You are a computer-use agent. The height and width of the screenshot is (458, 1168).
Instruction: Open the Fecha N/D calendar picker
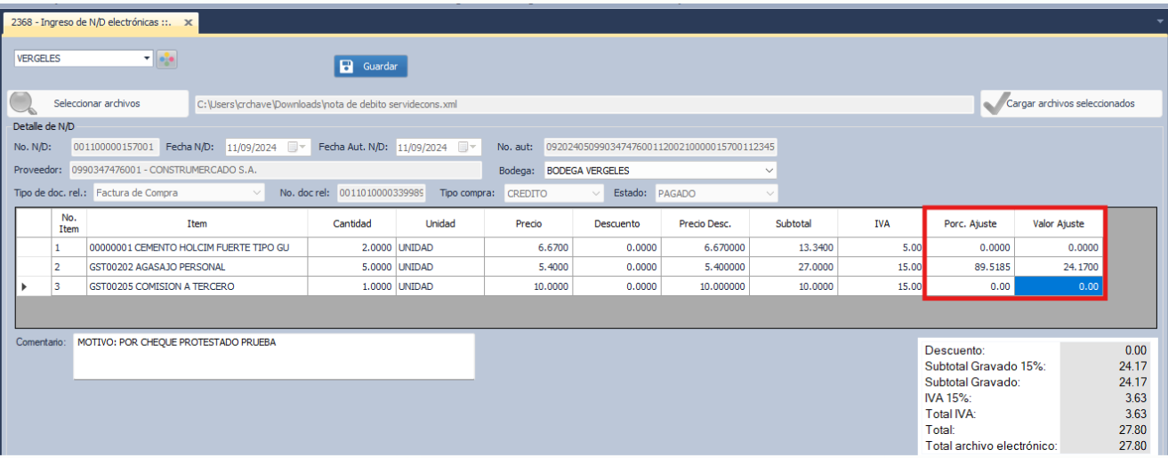[293, 147]
